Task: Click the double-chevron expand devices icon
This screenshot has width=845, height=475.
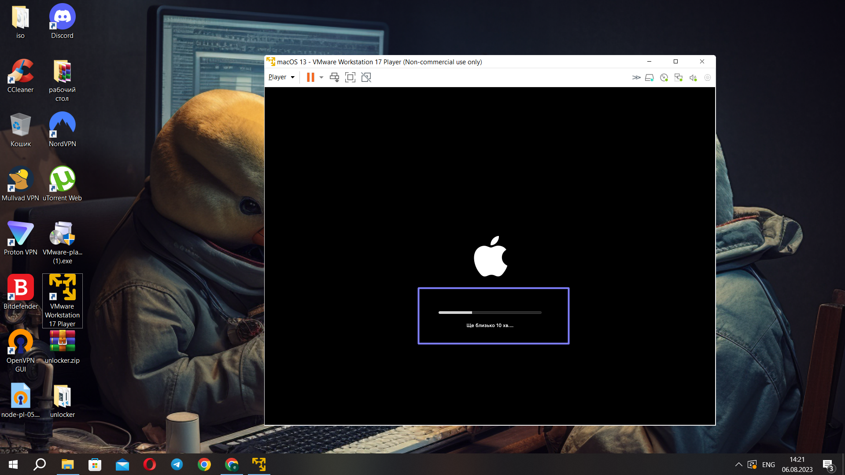Action: point(636,77)
